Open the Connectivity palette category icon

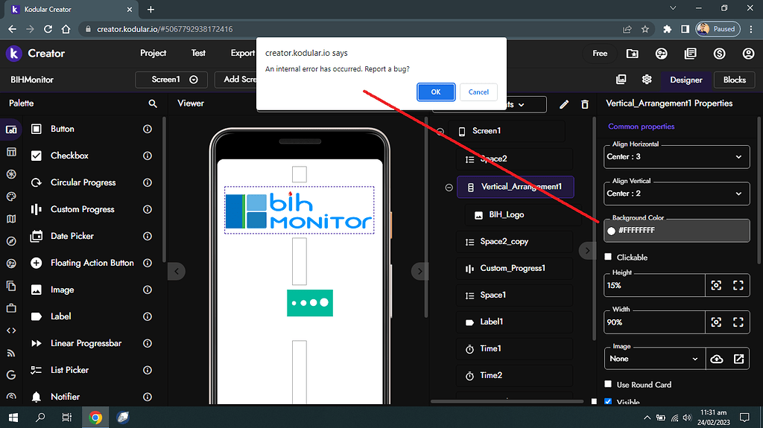pos(11,353)
